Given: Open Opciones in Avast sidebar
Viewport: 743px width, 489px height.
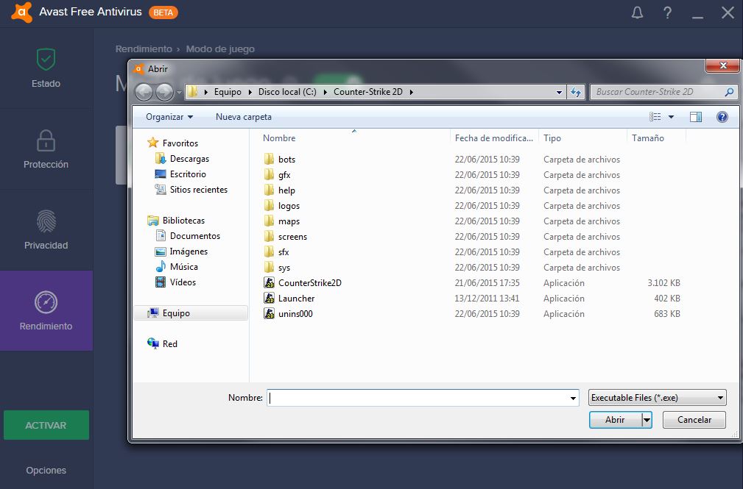Looking at the screenshot, I should (46, 470).
